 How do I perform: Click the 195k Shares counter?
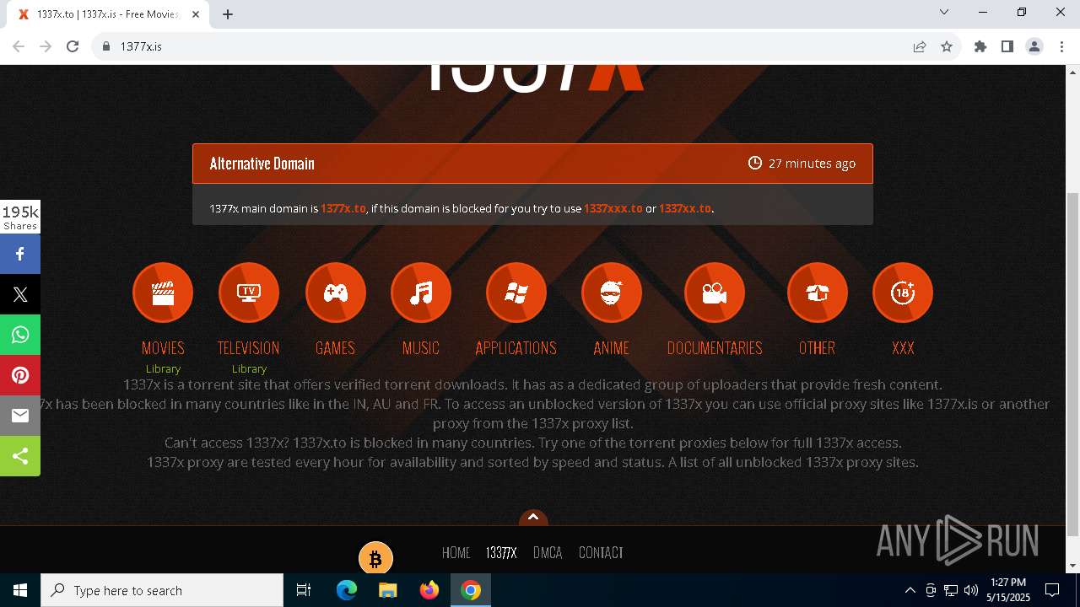(20, 217)
